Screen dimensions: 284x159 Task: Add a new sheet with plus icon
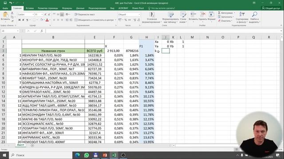pos(32,145)
